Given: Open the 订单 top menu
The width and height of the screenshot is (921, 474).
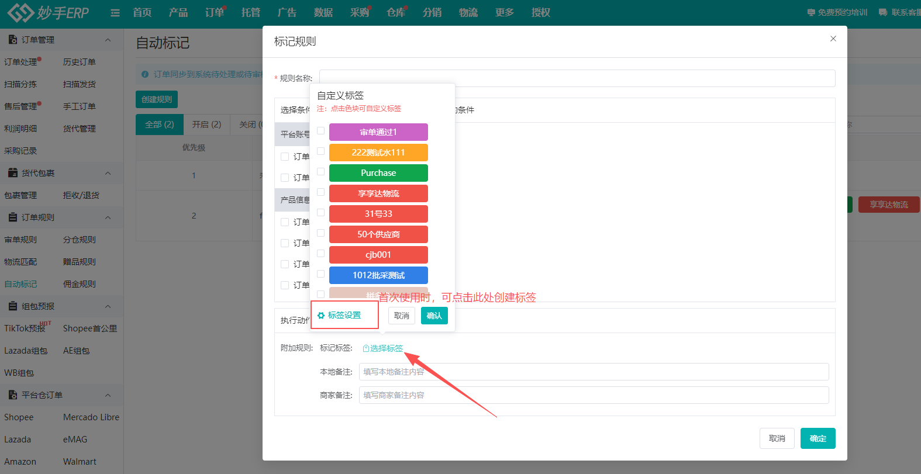Looking at the screenshot, I should point(215,12).
